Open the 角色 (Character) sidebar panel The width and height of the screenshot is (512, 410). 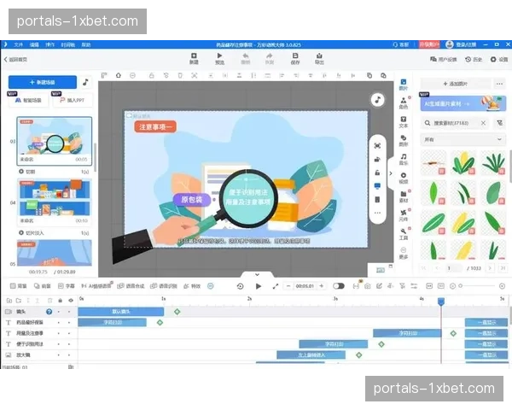pos(403,104)
